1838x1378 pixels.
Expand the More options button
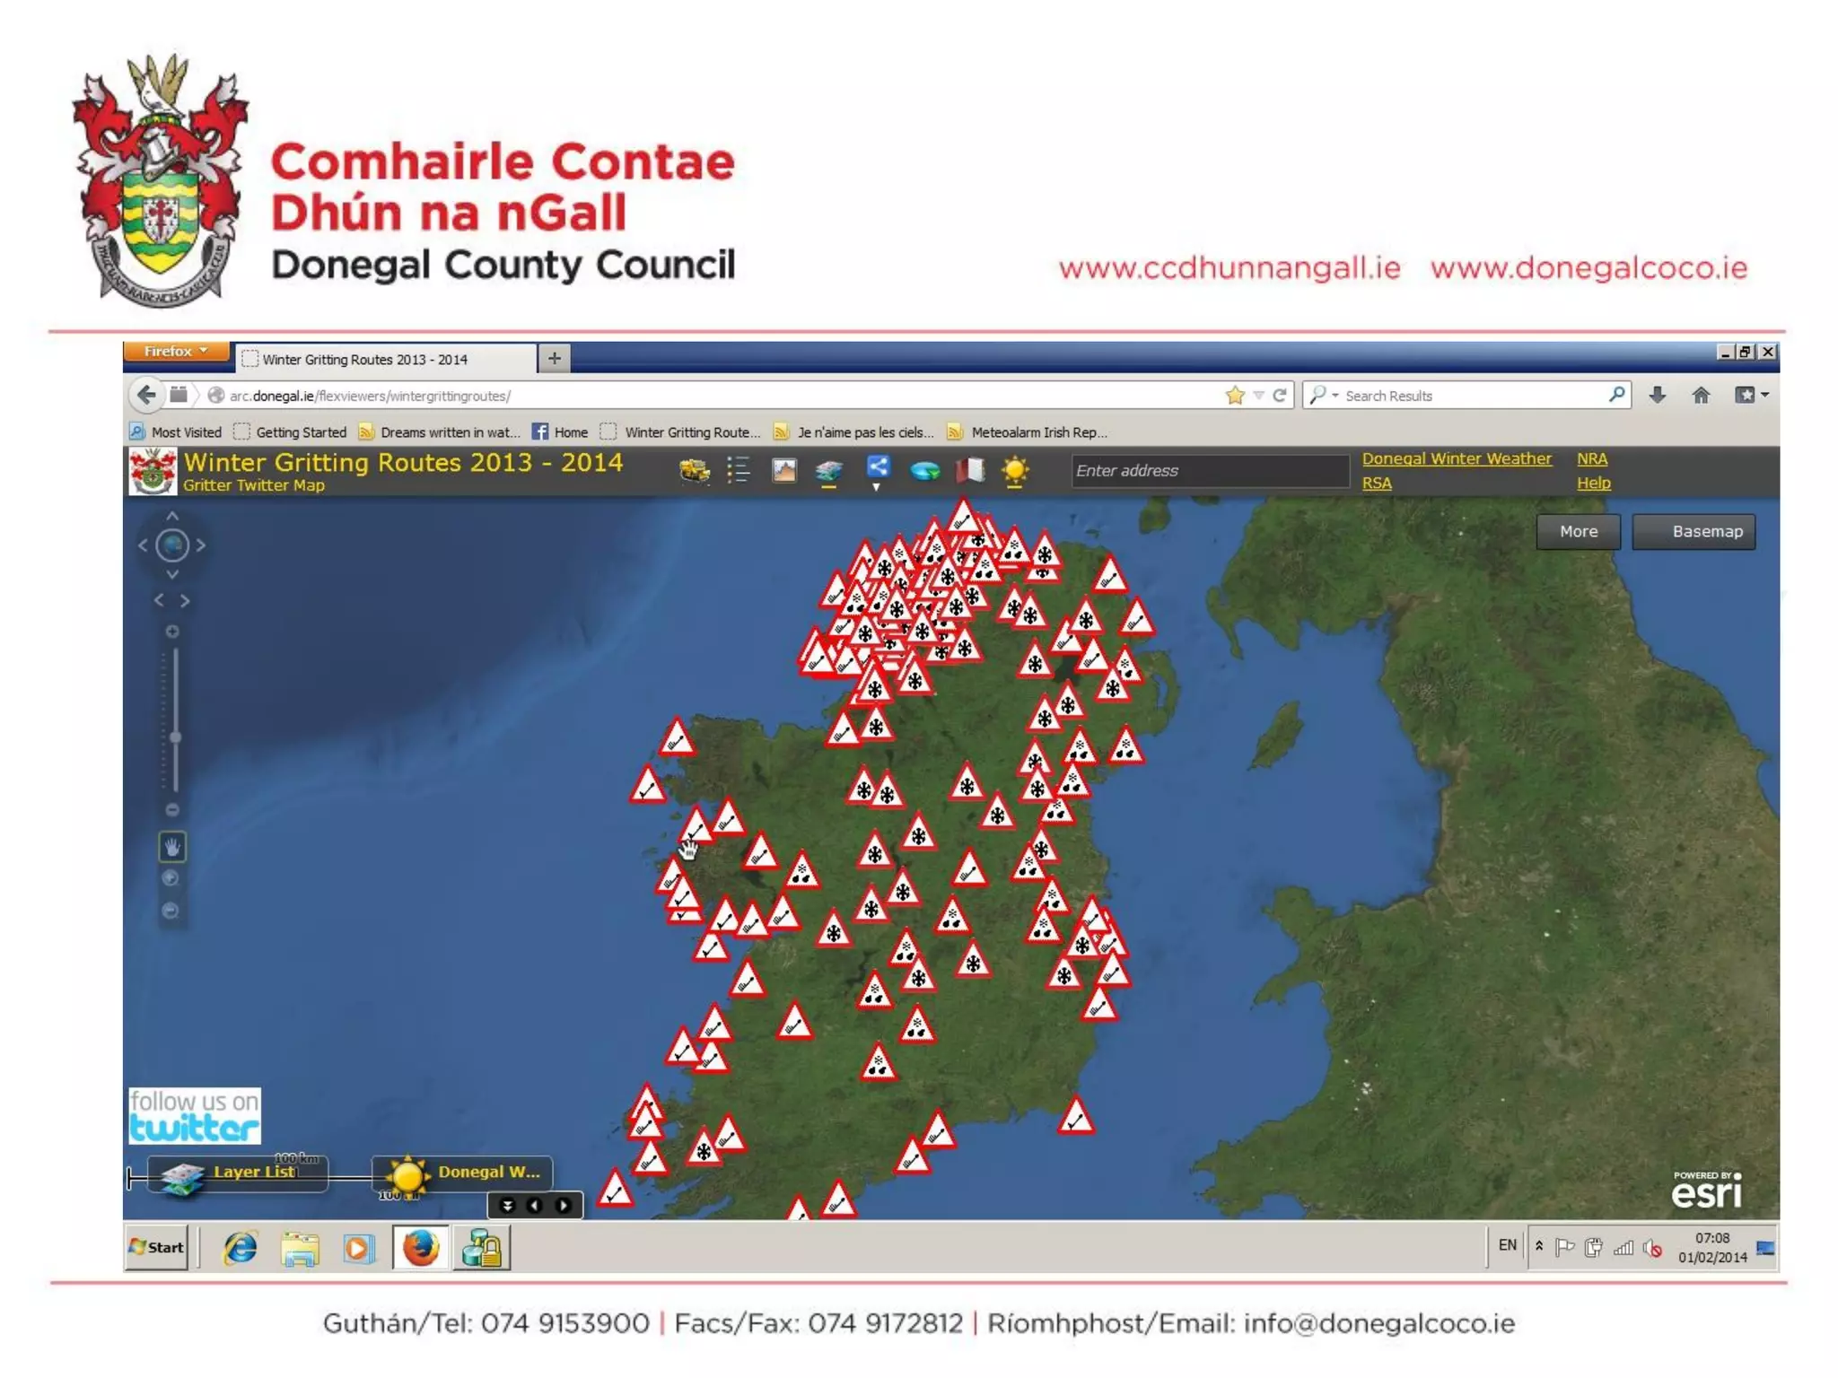tap(1578, 531)
